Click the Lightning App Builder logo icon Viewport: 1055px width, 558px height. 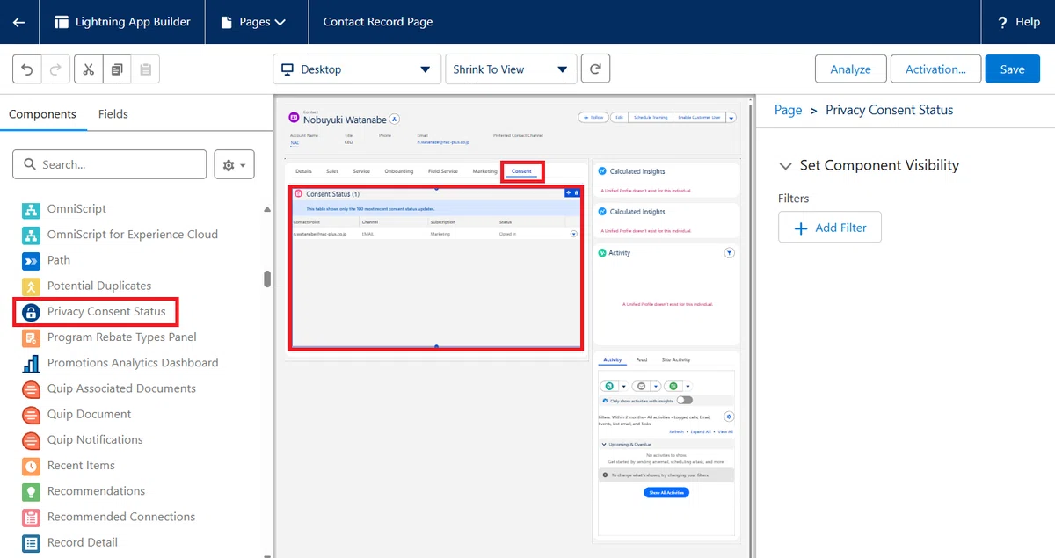(62, 22)
